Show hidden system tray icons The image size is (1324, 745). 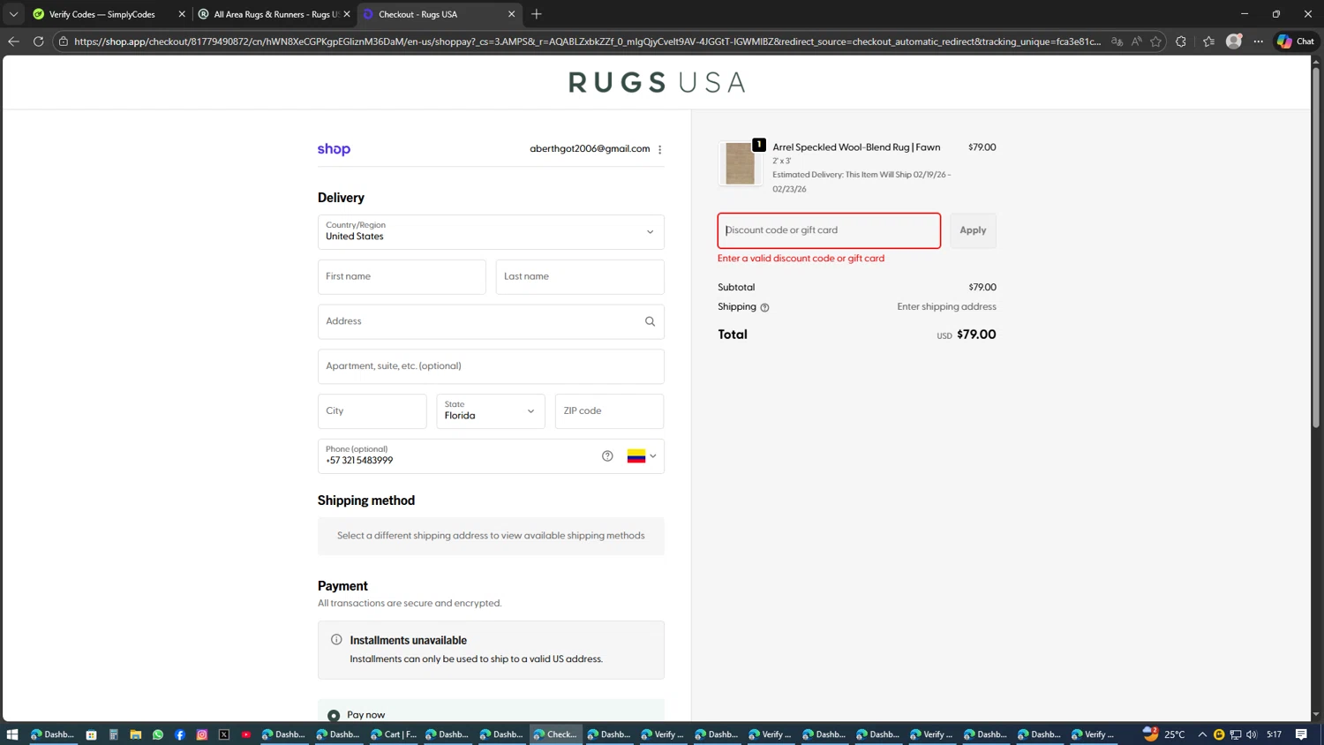point(1202,734)
